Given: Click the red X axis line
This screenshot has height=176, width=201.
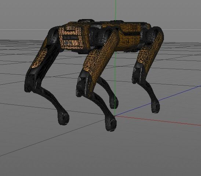Looking at the screenshot, I should 158,121.
